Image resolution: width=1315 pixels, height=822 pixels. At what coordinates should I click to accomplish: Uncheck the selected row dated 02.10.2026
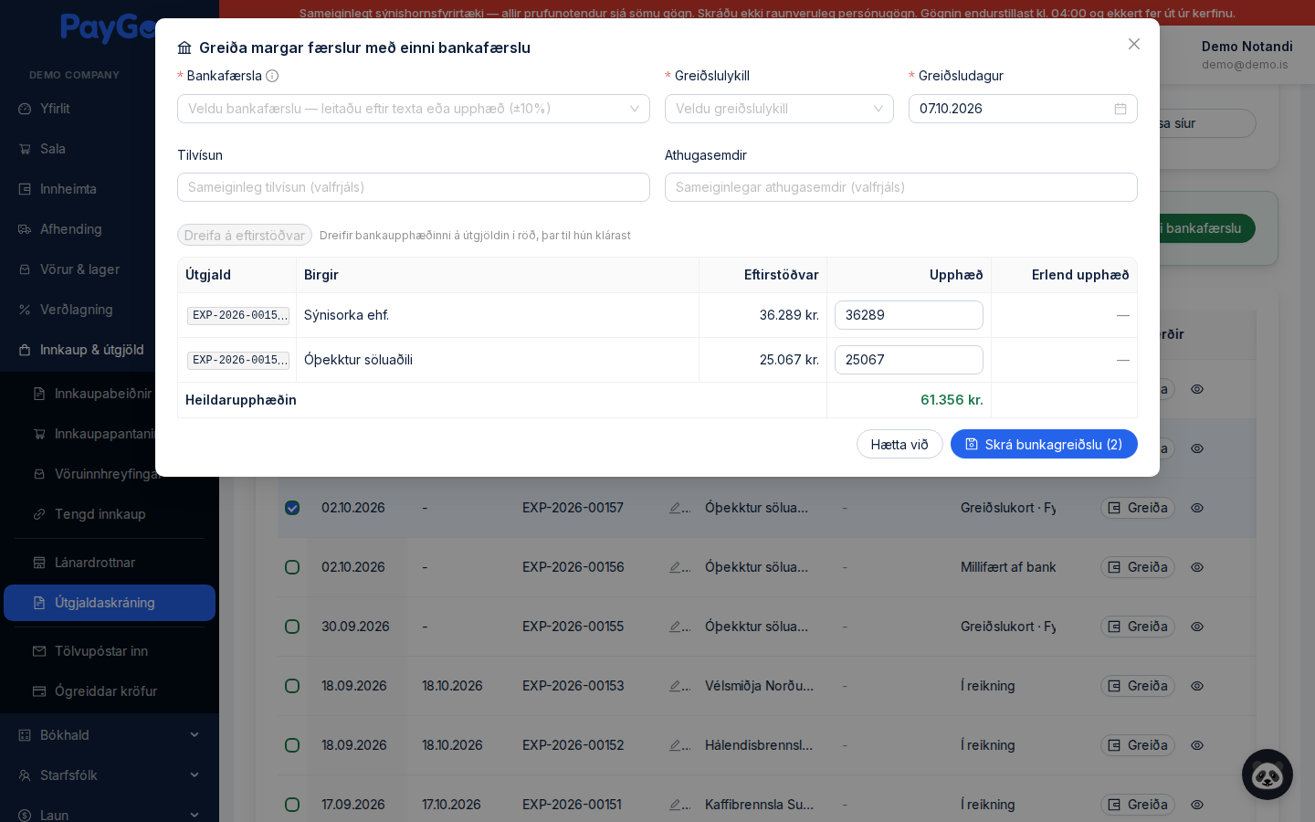pyautogui.click(x=292, y=508)
